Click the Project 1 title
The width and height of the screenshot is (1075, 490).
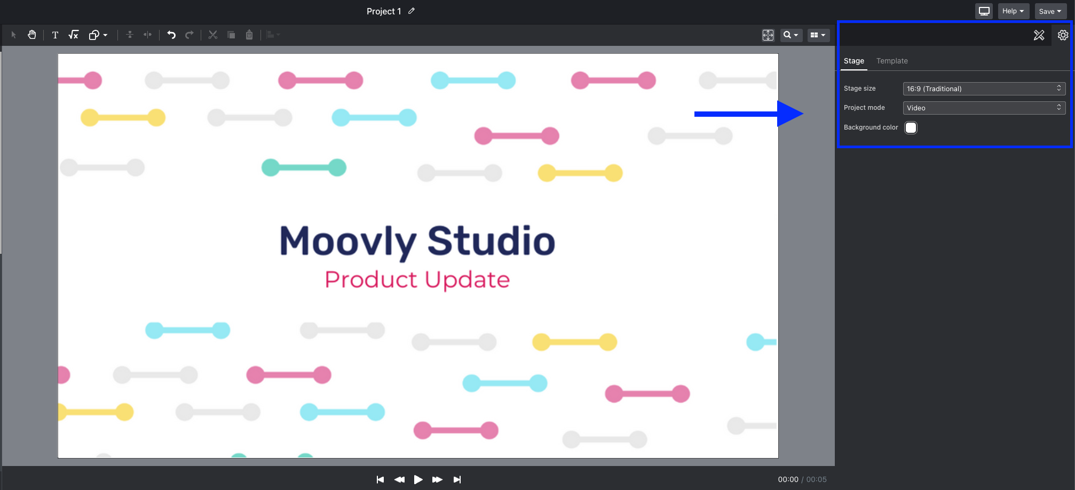pos(384,11)
